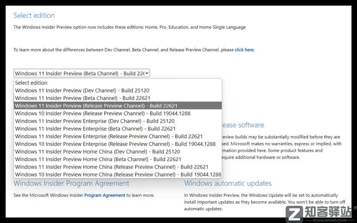Select Windows 11 Enterprise Dev Channel Build 25120

click(x=95, y=121)
